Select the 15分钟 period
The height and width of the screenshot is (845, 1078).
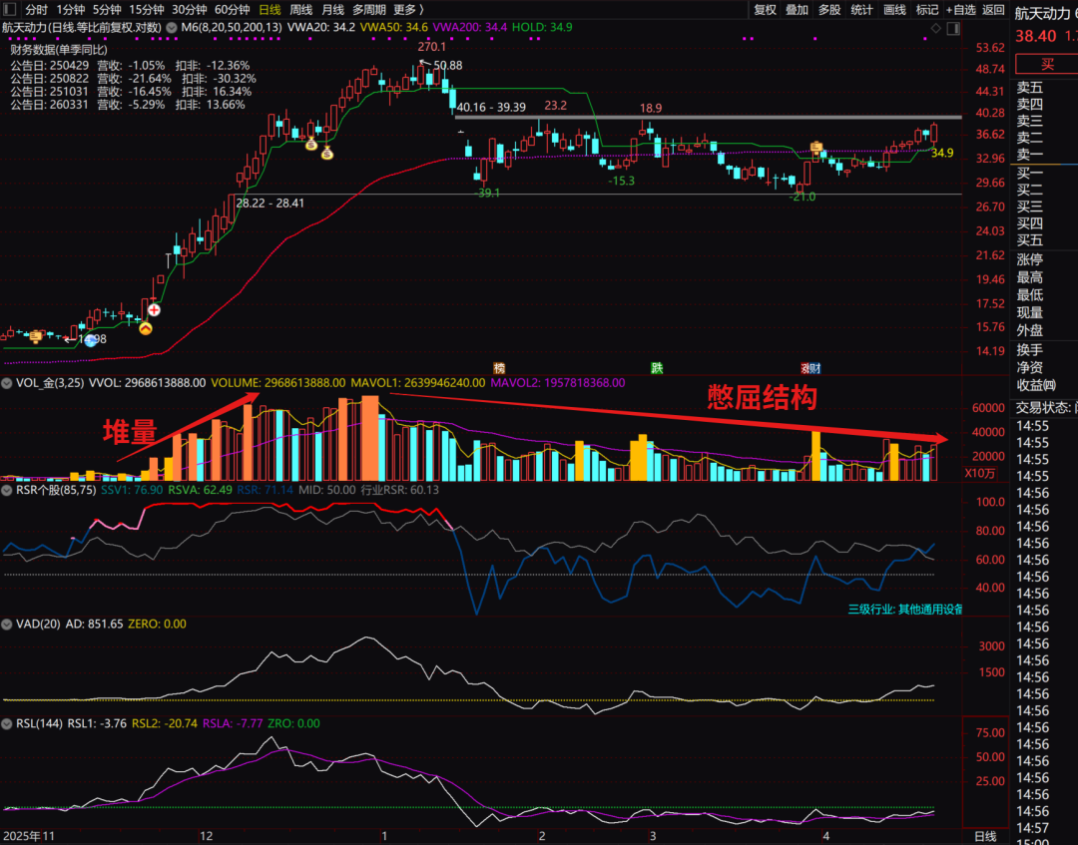click(x=147, y=10)
